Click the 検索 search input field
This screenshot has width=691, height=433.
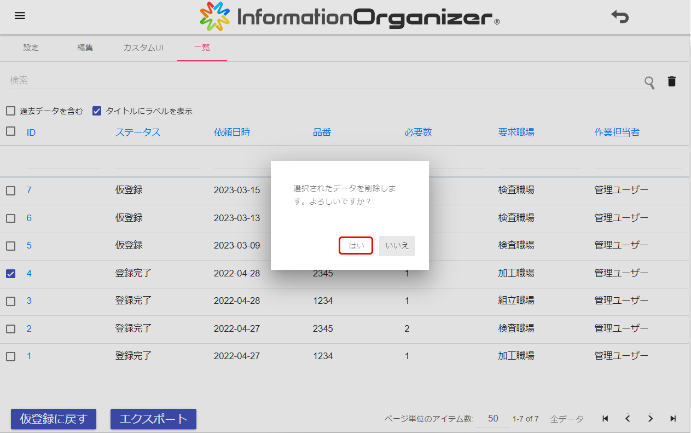click(323, 80)
